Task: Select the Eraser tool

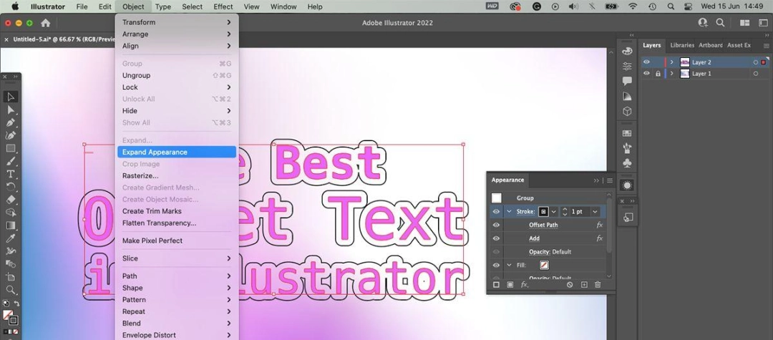Action: pos(10,199)
